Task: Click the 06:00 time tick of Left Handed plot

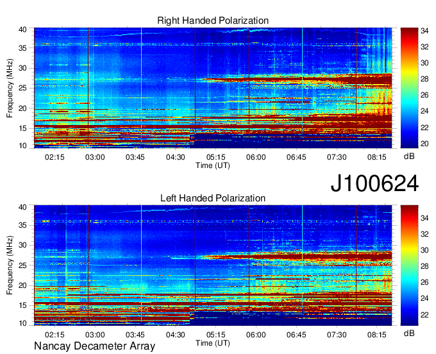Action: [x=256, y=335]
